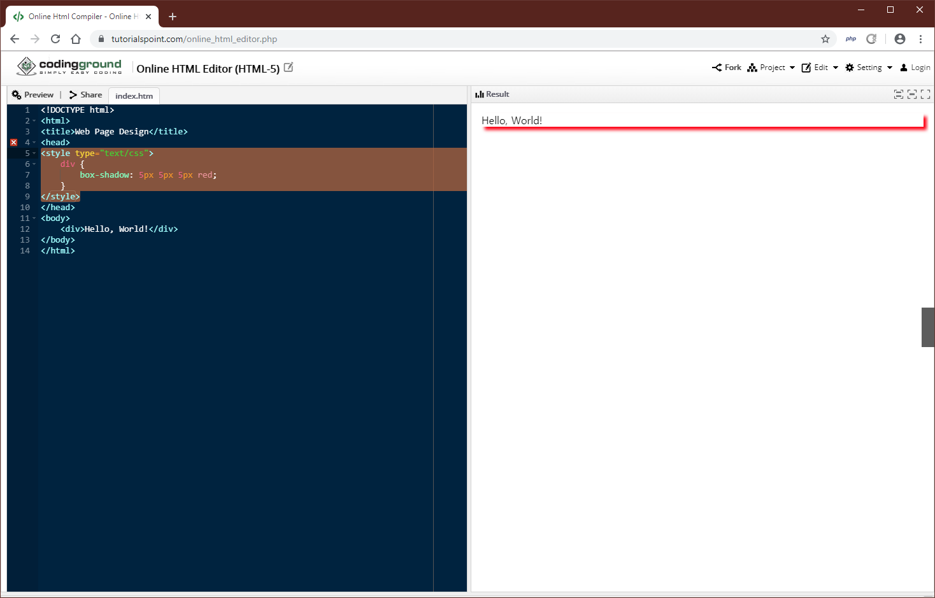This screenshot has height=598, width=935.
Task: Open a new browser tab
Action: coord(173,17)
